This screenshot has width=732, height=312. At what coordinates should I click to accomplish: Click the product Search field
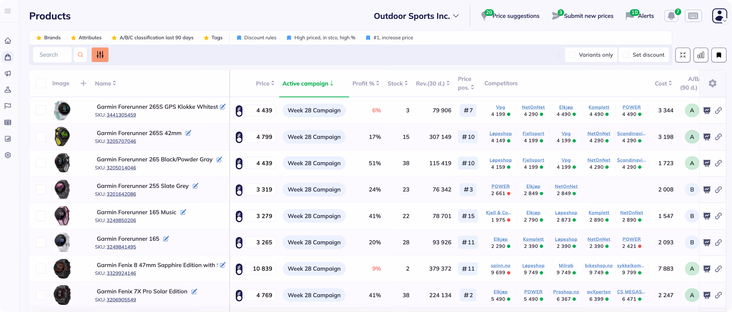click(x=52, y=55)
